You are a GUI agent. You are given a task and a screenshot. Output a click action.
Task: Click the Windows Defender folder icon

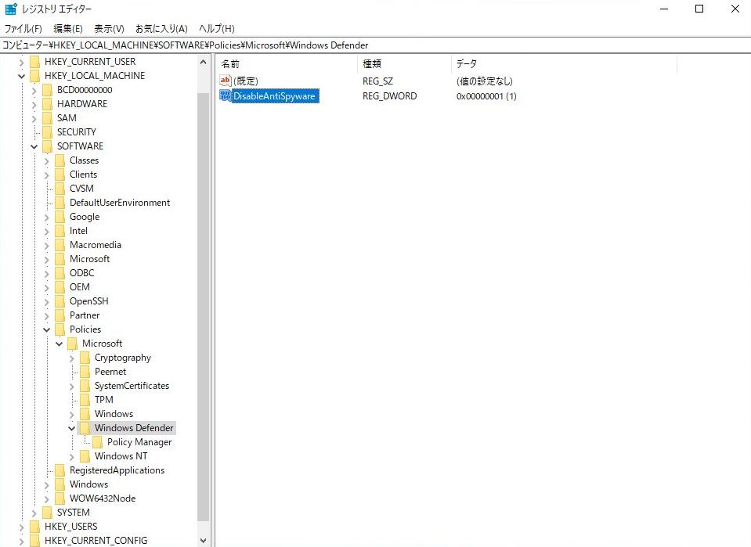tap(85, 428)
